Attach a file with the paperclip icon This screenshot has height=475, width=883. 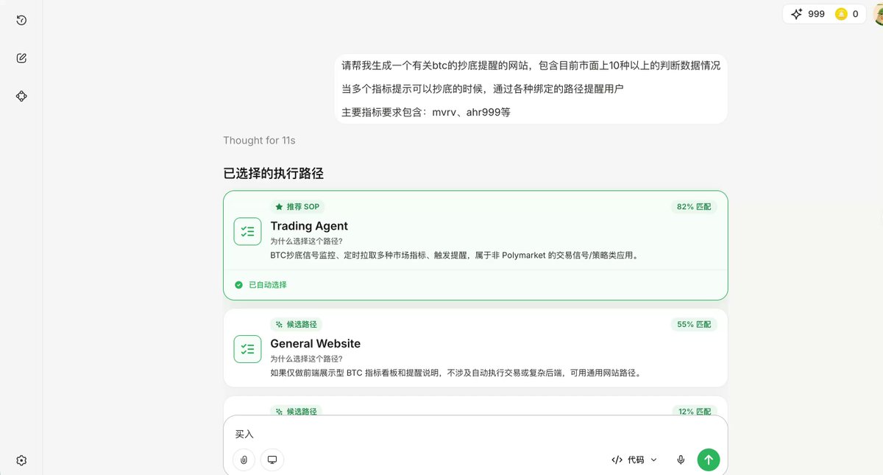point(244,460)
